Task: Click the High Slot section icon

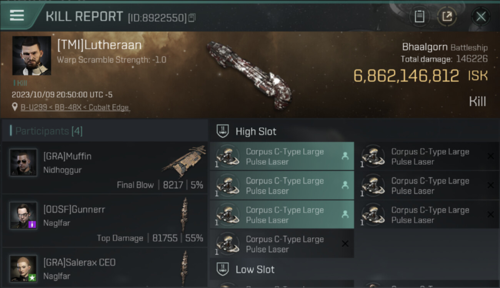Action: [223, 131]
